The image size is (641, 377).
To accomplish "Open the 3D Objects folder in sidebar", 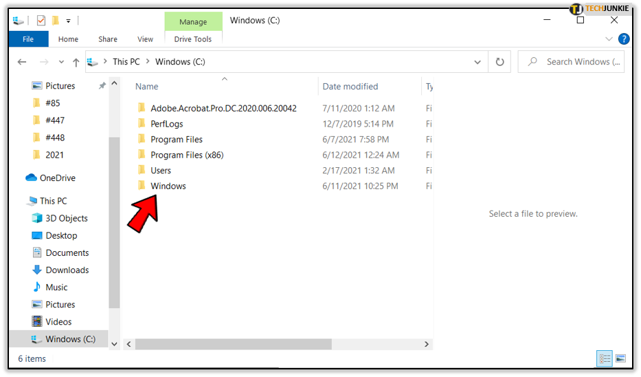I will [66, 218].
